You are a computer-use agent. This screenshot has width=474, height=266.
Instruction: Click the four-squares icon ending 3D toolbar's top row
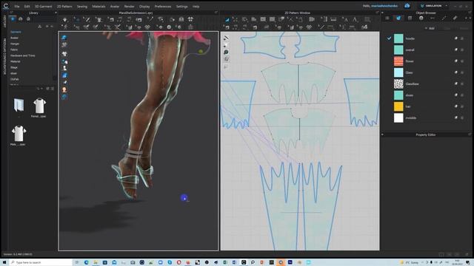[190, 19]
